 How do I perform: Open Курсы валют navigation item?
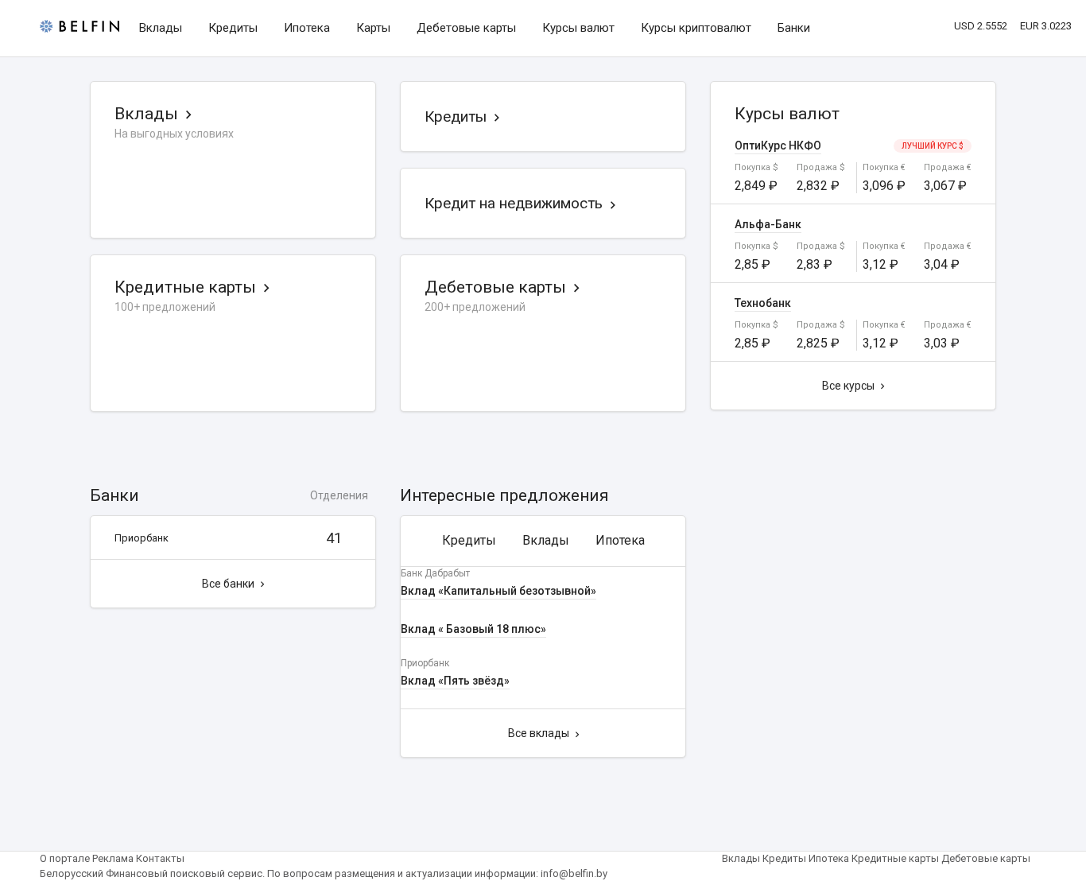(579, 28)
